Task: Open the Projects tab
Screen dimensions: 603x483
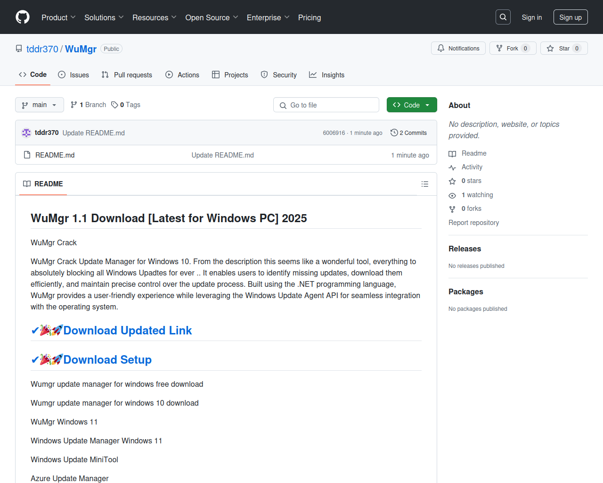Action: (230, 75)
